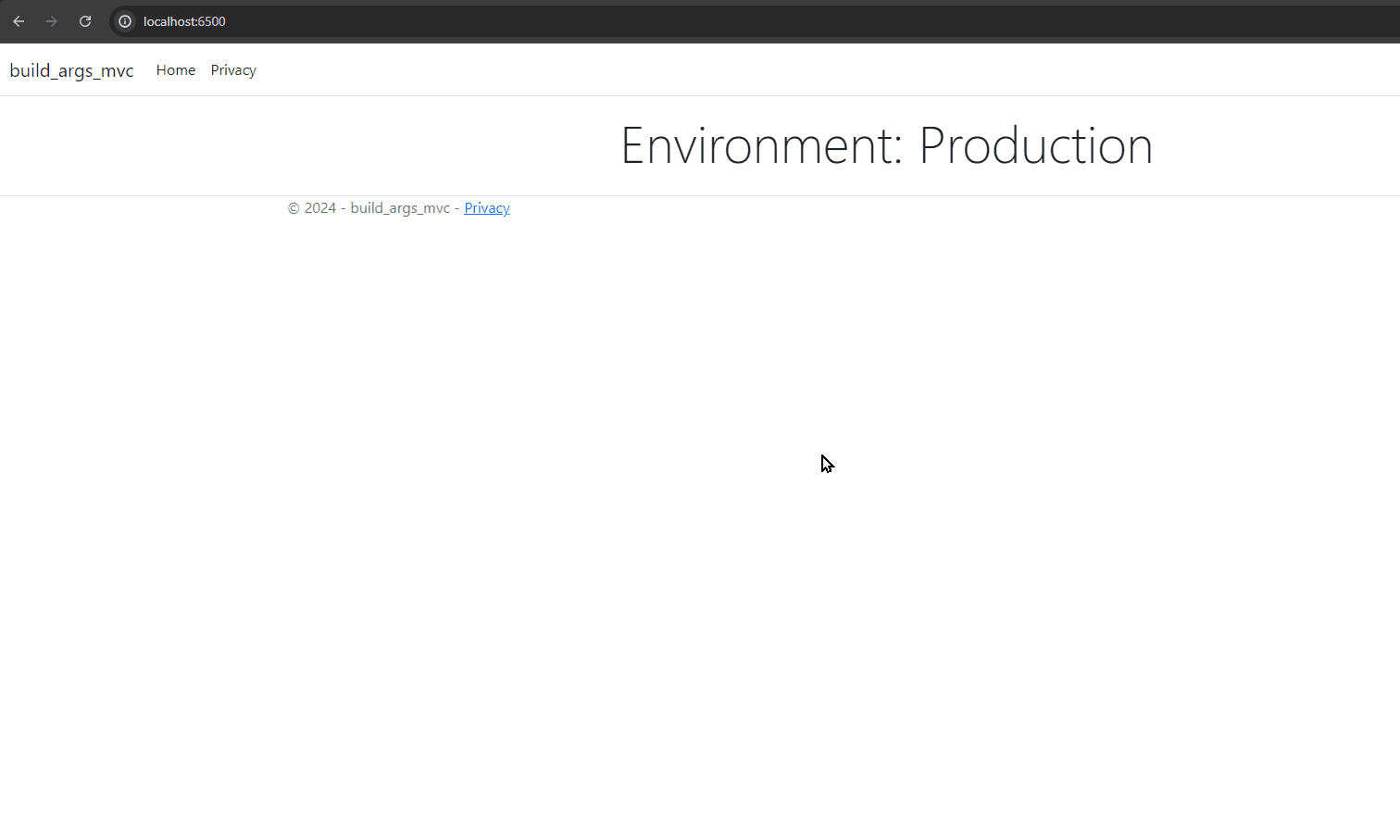Follow the blue Privacy footer link
Viewport: 1400px width, 822px height.
pos(486,208)
